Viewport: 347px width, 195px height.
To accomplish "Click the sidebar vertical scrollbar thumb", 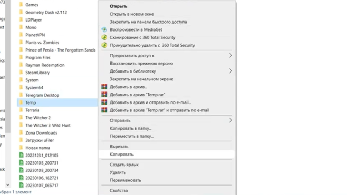I will 8,66.
